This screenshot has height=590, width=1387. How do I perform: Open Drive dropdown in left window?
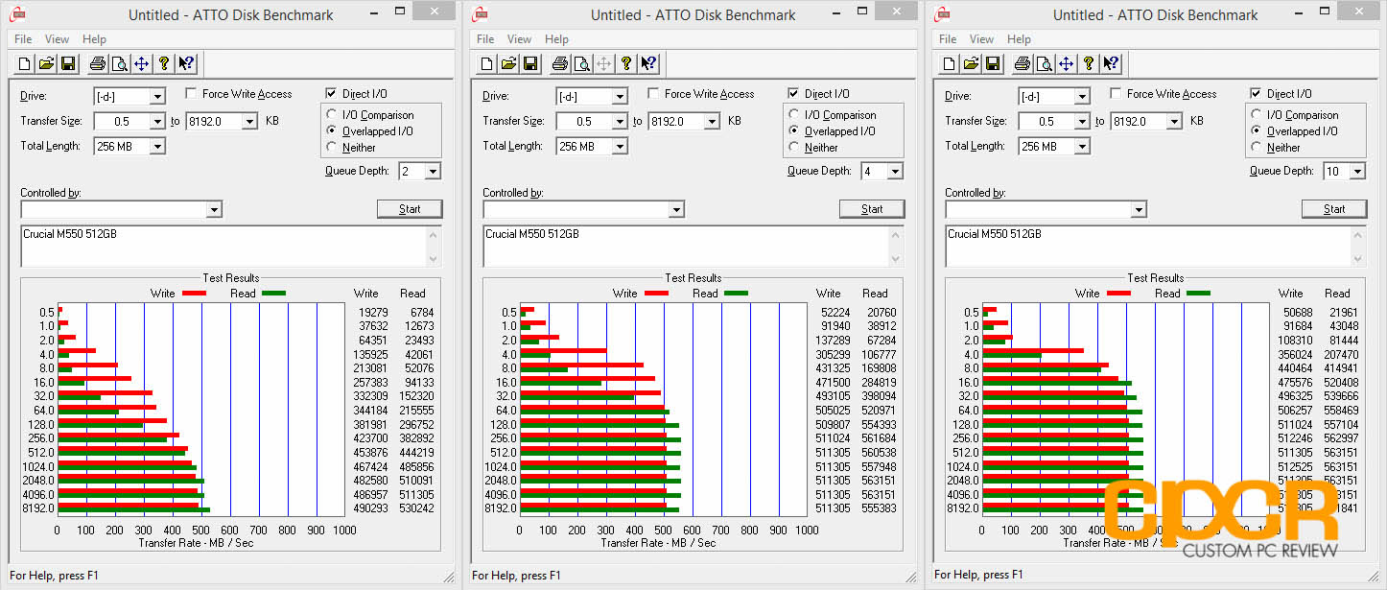pyautogui.click(x=157, y=97)
